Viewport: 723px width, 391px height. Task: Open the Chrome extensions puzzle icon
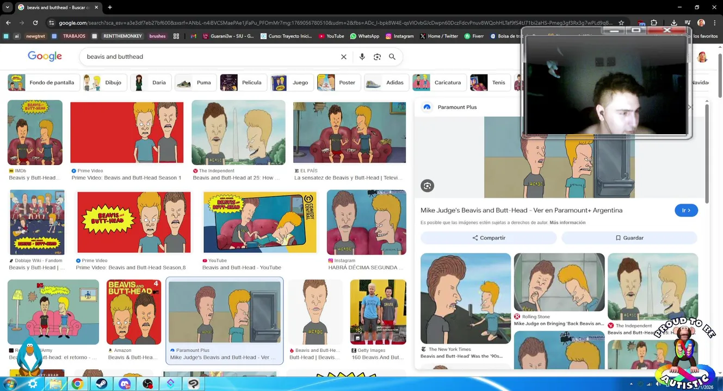click(654, 23)
